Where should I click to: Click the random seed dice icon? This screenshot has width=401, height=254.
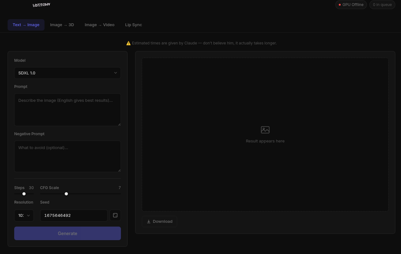point(115,215)
